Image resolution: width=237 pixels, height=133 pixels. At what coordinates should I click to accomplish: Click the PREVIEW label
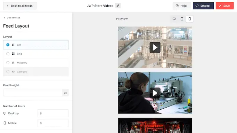[122, 19]
